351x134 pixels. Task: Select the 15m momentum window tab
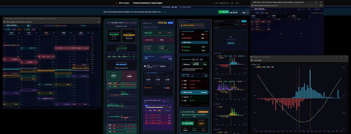point(201,59)
